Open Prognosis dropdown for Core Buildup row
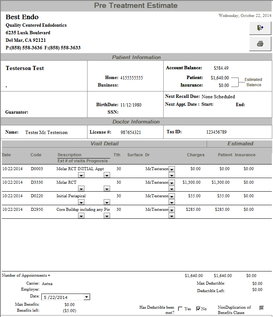 pyautogui.click(x=107, y=216)
